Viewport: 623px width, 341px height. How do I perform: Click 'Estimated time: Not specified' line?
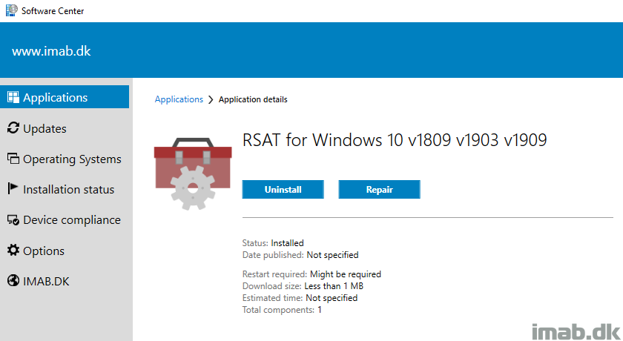(300, 298)
